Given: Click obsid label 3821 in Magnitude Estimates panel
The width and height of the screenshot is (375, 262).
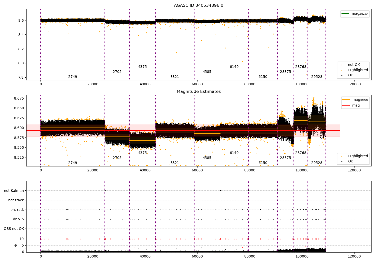Looking at the screenshot, I should point(175,163).
